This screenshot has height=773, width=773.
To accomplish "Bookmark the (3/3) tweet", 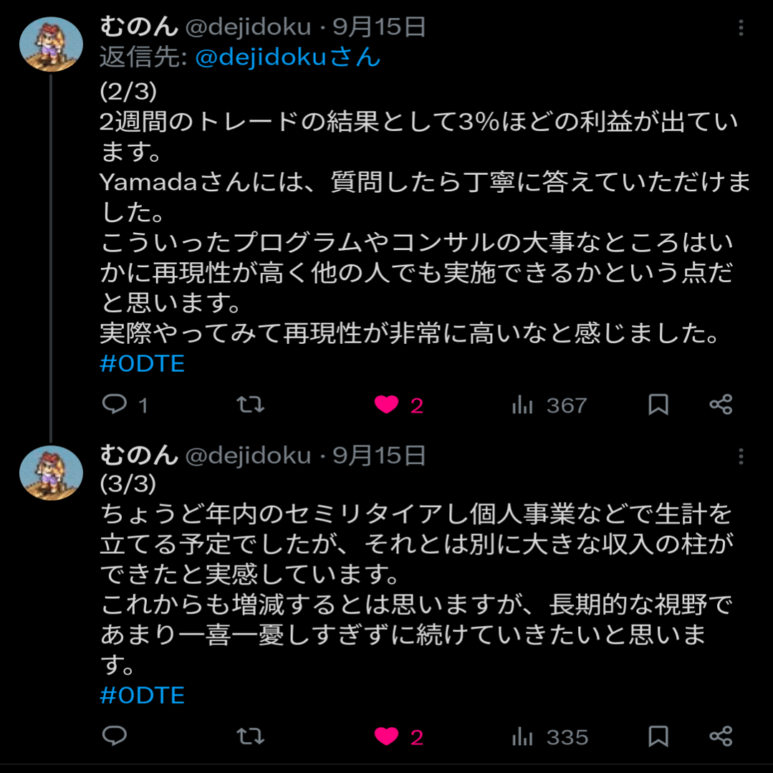I will tap(658, 736).
